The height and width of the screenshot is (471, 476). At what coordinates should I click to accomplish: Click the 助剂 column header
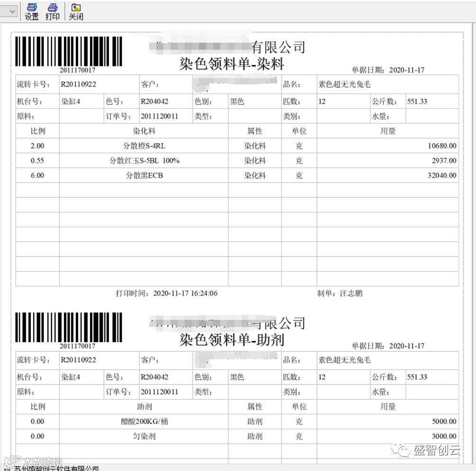[x=144, y=407]
